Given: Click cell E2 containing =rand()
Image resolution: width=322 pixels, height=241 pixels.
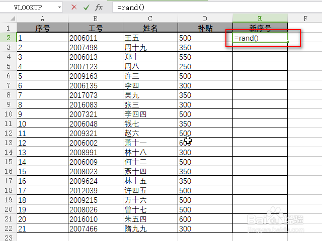Looking at the screenshot, I should tap(260, 38).
